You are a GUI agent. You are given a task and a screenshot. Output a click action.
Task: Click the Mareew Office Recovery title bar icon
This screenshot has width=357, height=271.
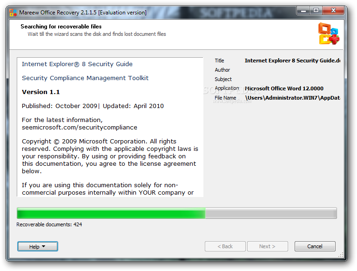(13, 13)
